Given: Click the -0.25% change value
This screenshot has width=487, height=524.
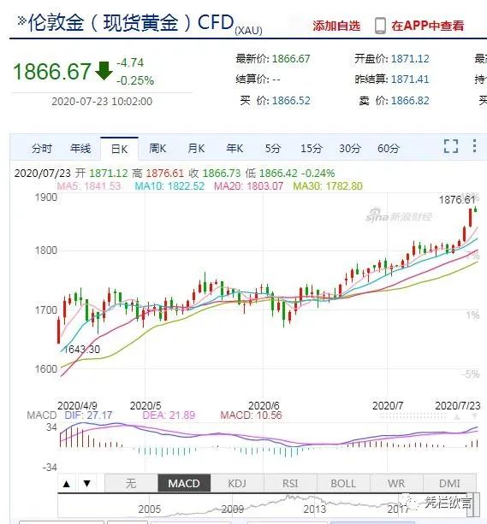Looking at the screenshot, I should coord(135,80).
